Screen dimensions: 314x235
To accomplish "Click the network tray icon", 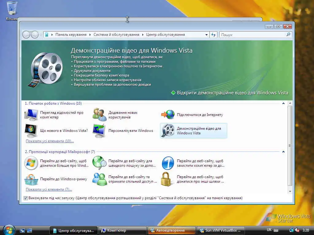I will (x=292, y=230).
